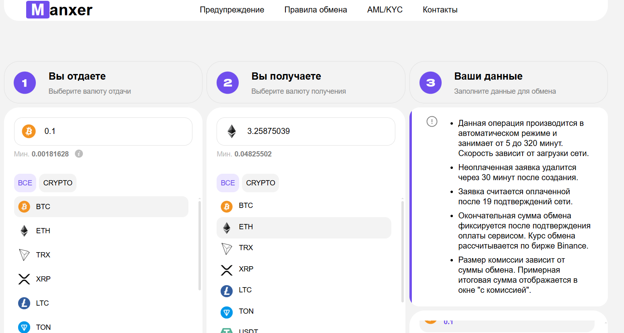Image resolution: width=624 pixels, height=333 pixels.
Task: Click the receive amount field showing 3.25875039
Action: (x=318, y=132)
